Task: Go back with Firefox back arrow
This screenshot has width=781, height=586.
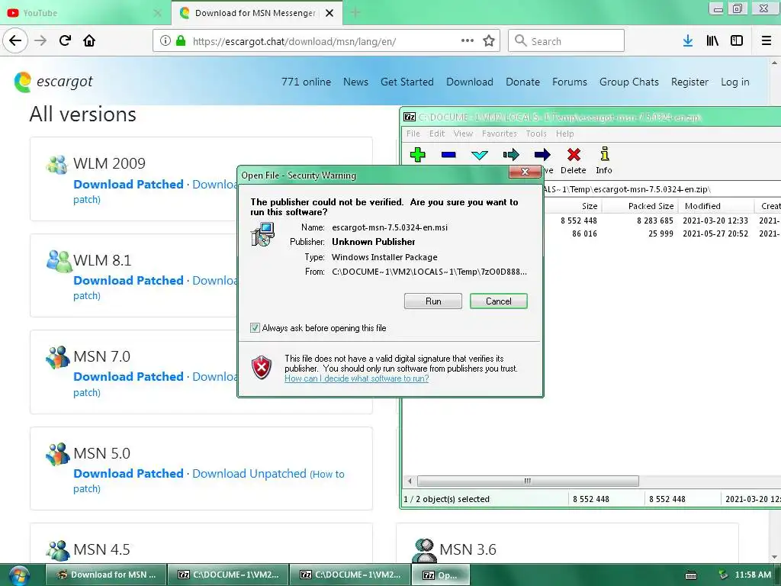Action: coord(15,40)
